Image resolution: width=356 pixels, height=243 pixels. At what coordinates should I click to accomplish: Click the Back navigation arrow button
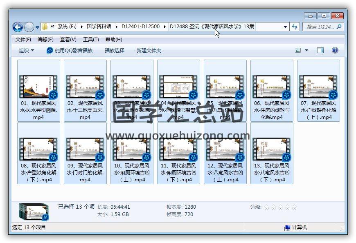click(18, 27)
